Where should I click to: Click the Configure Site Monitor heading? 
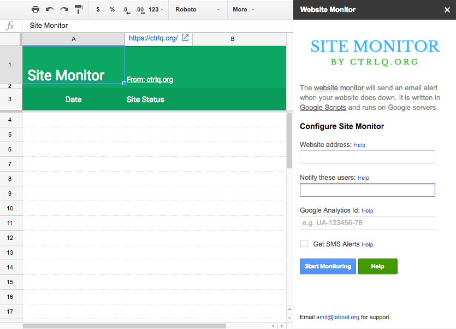pyautogui.click(x=342, y=126)
